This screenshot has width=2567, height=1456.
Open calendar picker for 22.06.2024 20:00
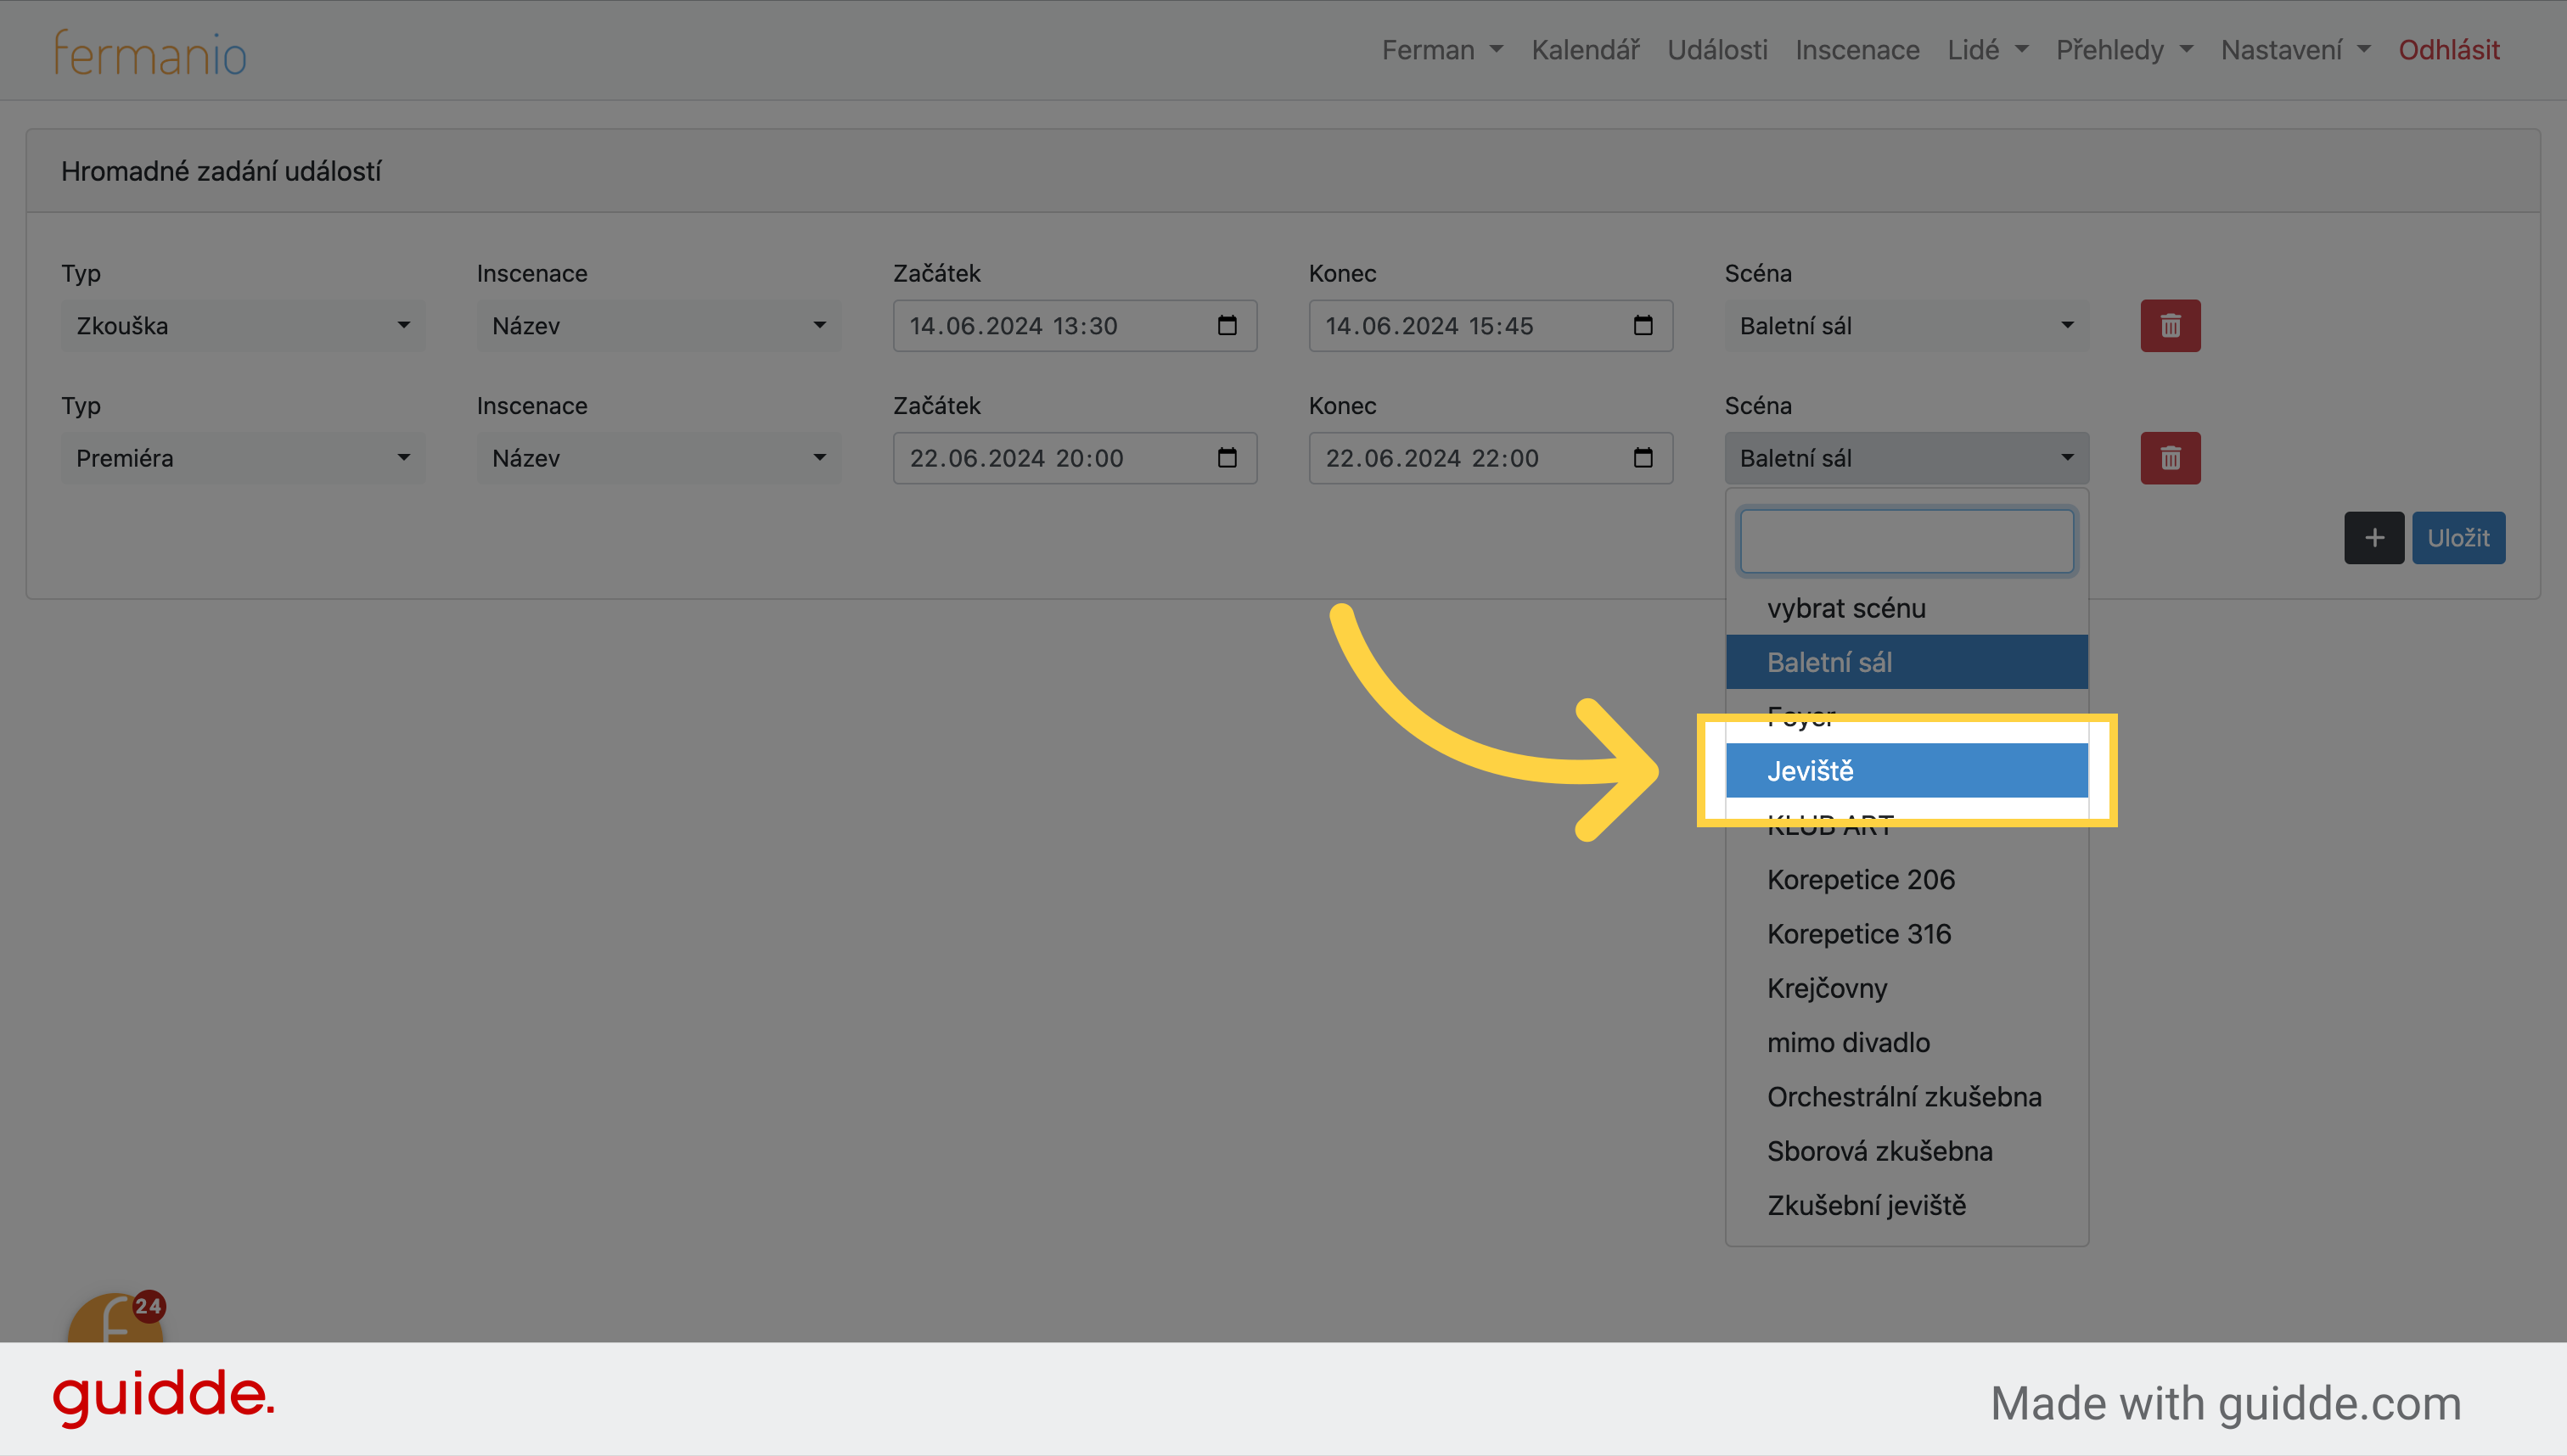pyautogui.click(x=1227, y=458)
